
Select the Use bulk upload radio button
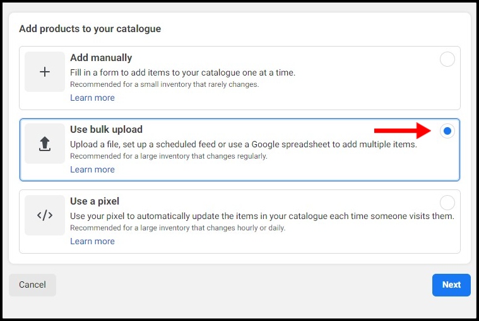(447, 131)
